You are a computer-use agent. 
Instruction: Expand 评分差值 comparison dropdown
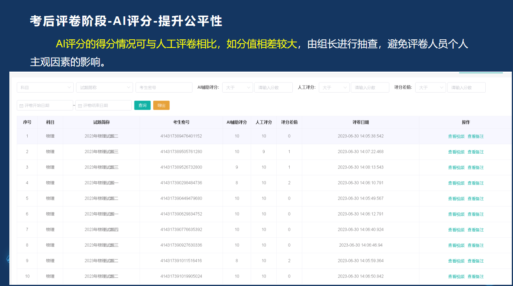pos(430,88)
